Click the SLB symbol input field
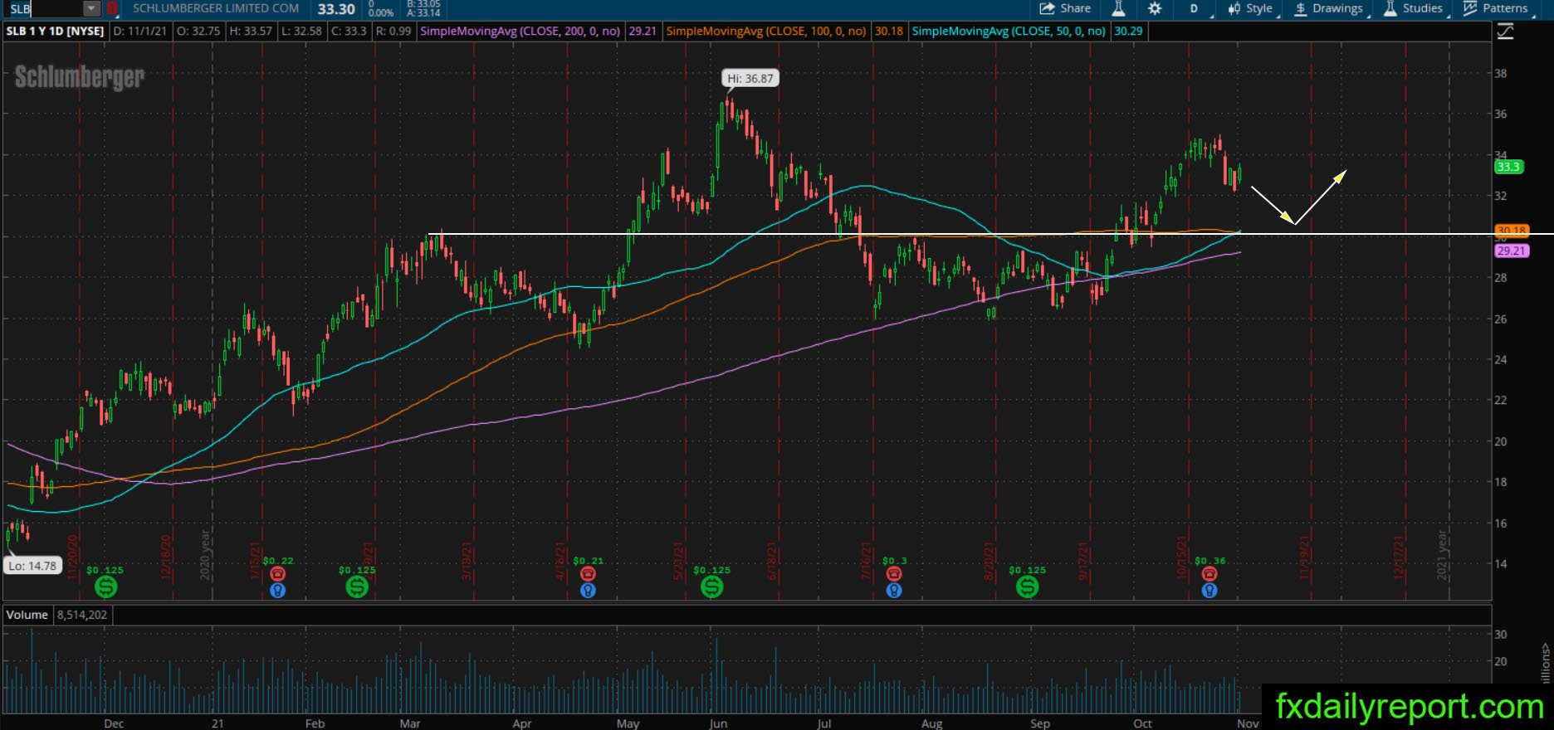This screenshot has width=1554, height=730. tap(44, 9)
